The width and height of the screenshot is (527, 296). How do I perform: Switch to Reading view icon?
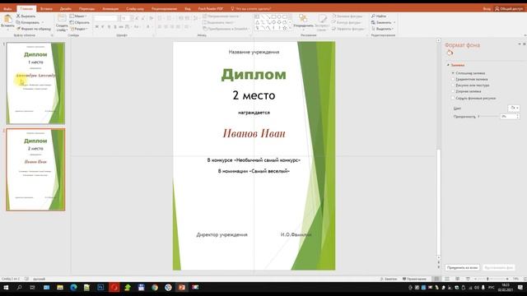point(458,279)
